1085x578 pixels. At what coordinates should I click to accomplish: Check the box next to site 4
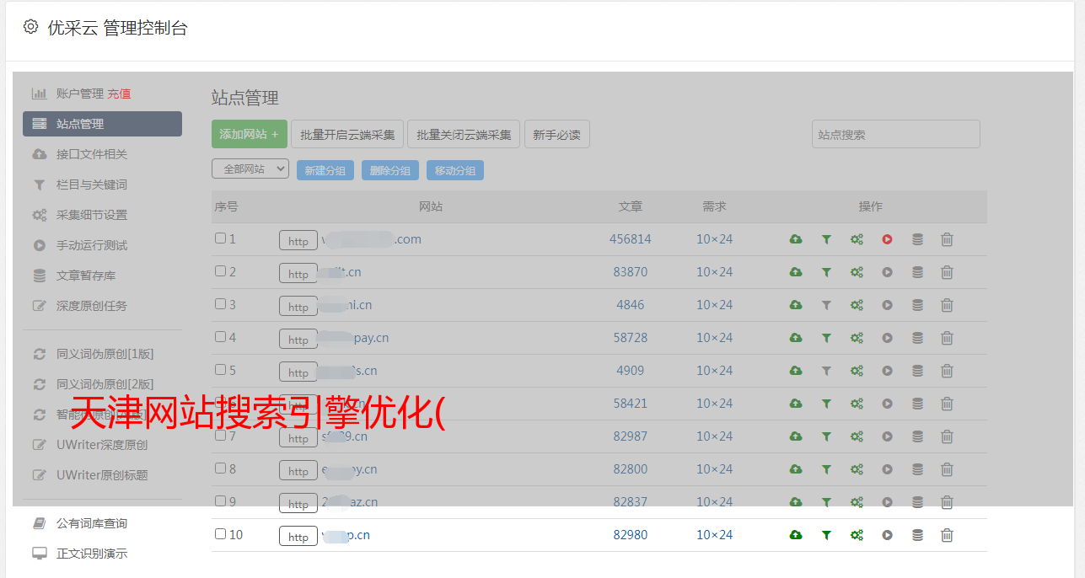pyautogui.click(x=220, y=337)
